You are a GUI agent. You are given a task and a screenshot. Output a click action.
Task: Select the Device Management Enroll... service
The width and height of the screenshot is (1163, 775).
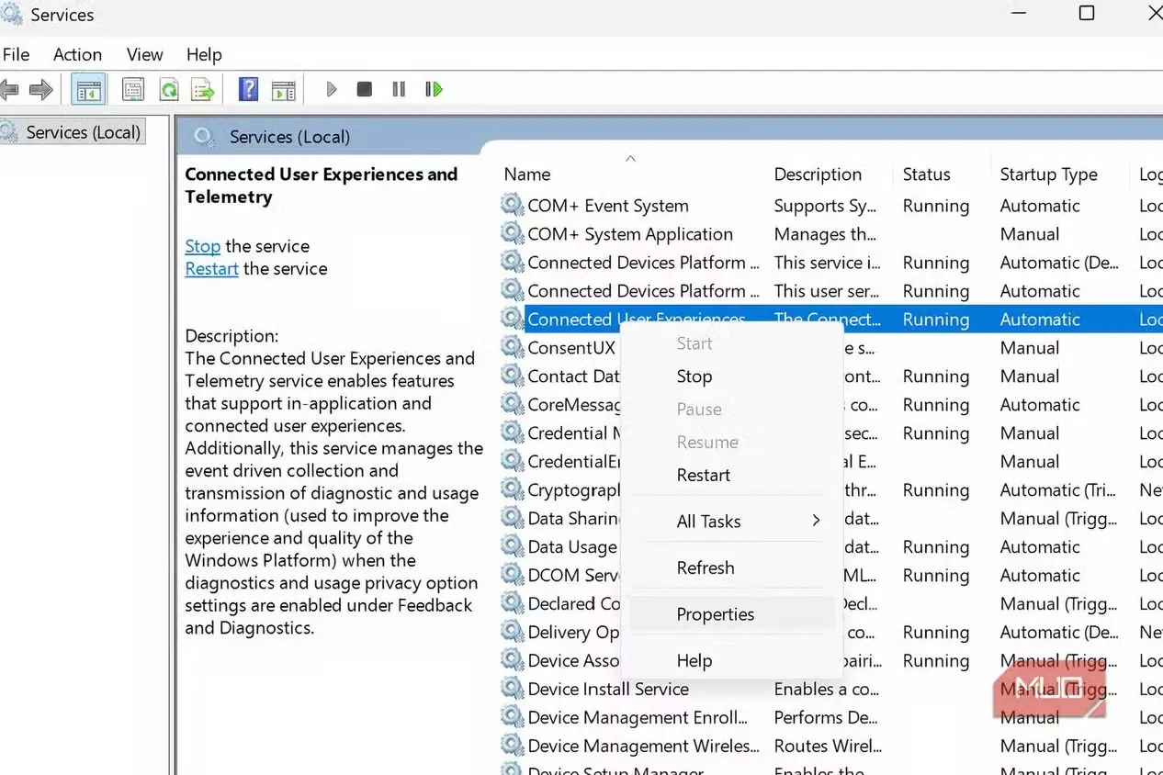[638, 717]
